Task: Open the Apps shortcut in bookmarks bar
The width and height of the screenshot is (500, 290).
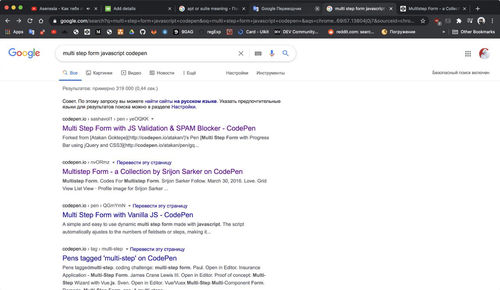Action: [x=14, y=32]
